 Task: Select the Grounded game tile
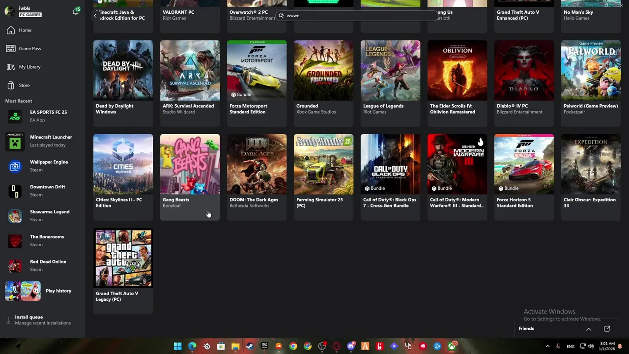pyautogui.click(x=323, y=83)
